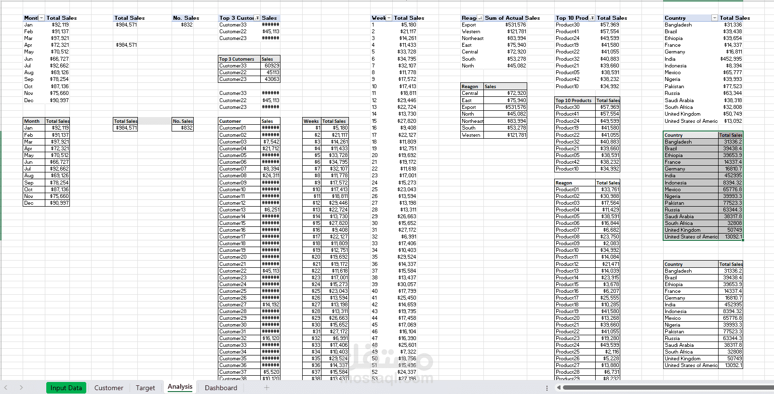Click the 'No. Sales' header in top row
This screenshot has height=394, width=774.
pyautogui.click(x=186, y=18)
